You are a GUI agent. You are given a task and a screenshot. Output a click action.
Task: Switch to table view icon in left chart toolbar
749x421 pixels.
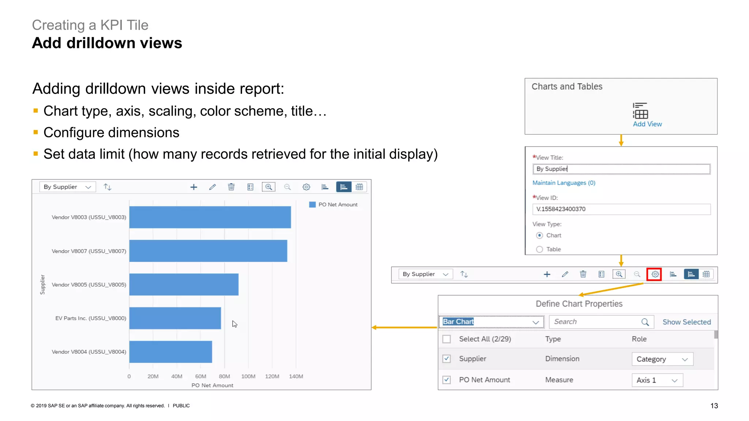point(360,187)
